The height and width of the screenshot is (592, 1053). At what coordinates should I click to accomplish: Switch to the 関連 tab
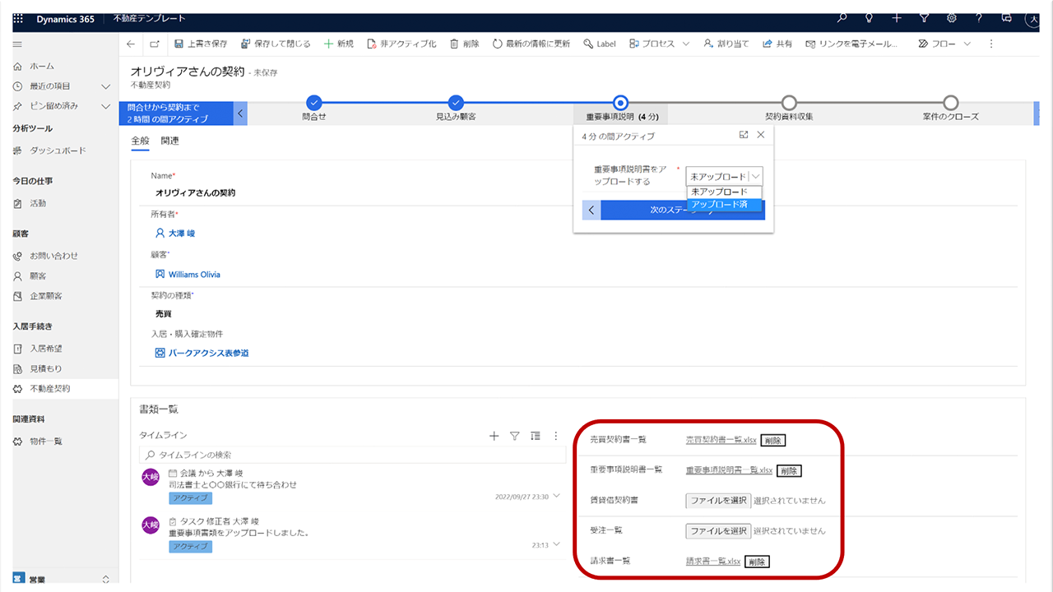click(169, 141)
